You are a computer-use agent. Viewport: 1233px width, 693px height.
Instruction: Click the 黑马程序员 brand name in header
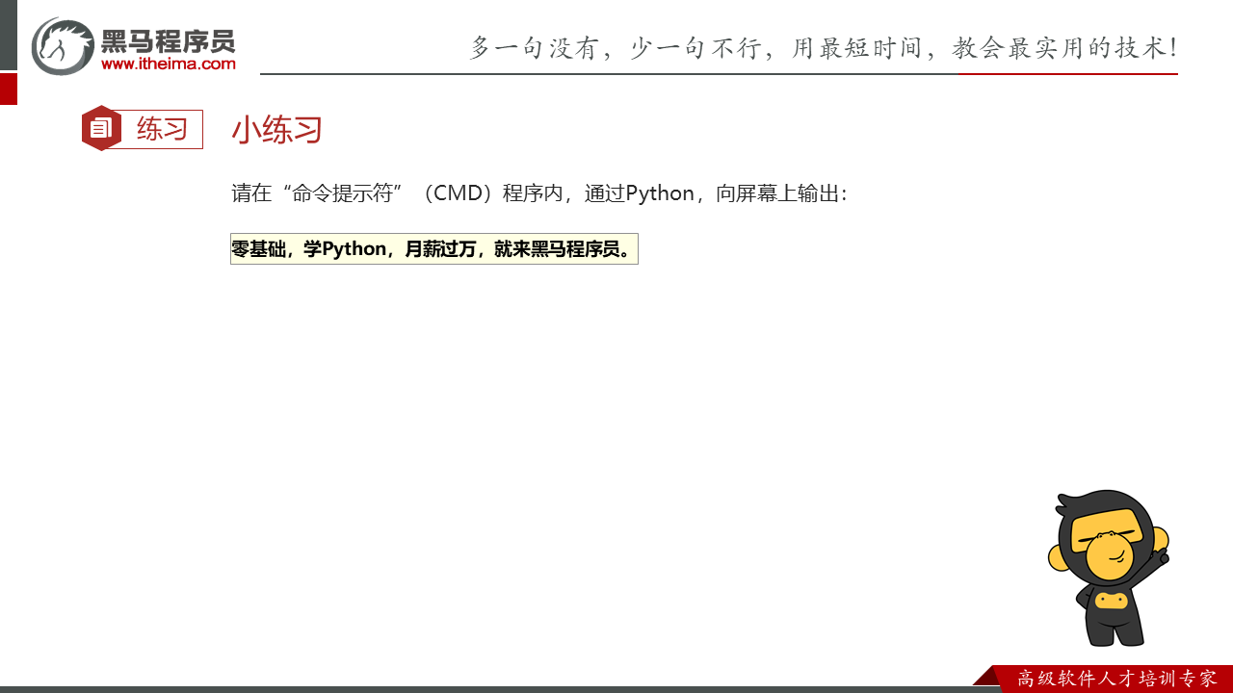168,40
